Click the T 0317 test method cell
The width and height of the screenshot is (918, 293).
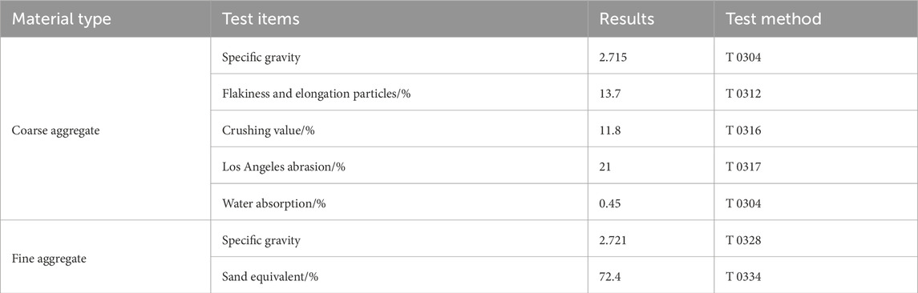coord(816,166)
